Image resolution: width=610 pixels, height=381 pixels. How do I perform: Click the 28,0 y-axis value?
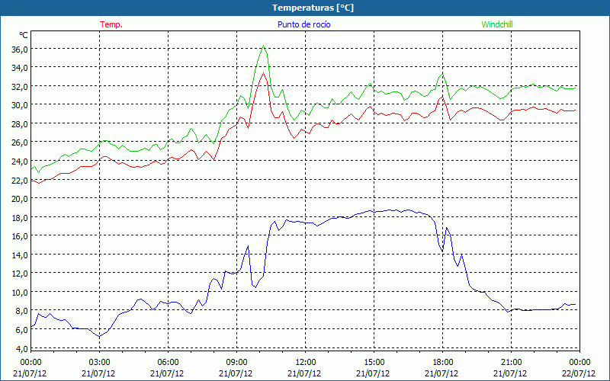tap(21, 123)
